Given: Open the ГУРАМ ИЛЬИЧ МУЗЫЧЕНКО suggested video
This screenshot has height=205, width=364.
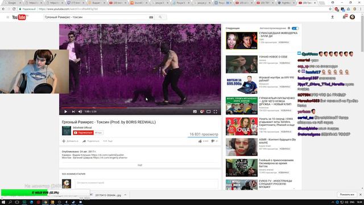Looking at the screenshot, I should click(277, 101).
